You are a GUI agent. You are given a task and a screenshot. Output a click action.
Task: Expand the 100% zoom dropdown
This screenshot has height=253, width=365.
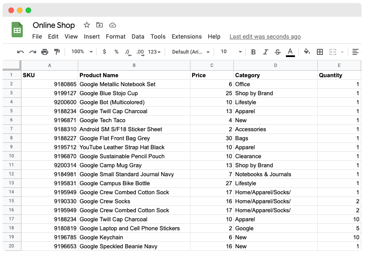[x=82, y=52]
